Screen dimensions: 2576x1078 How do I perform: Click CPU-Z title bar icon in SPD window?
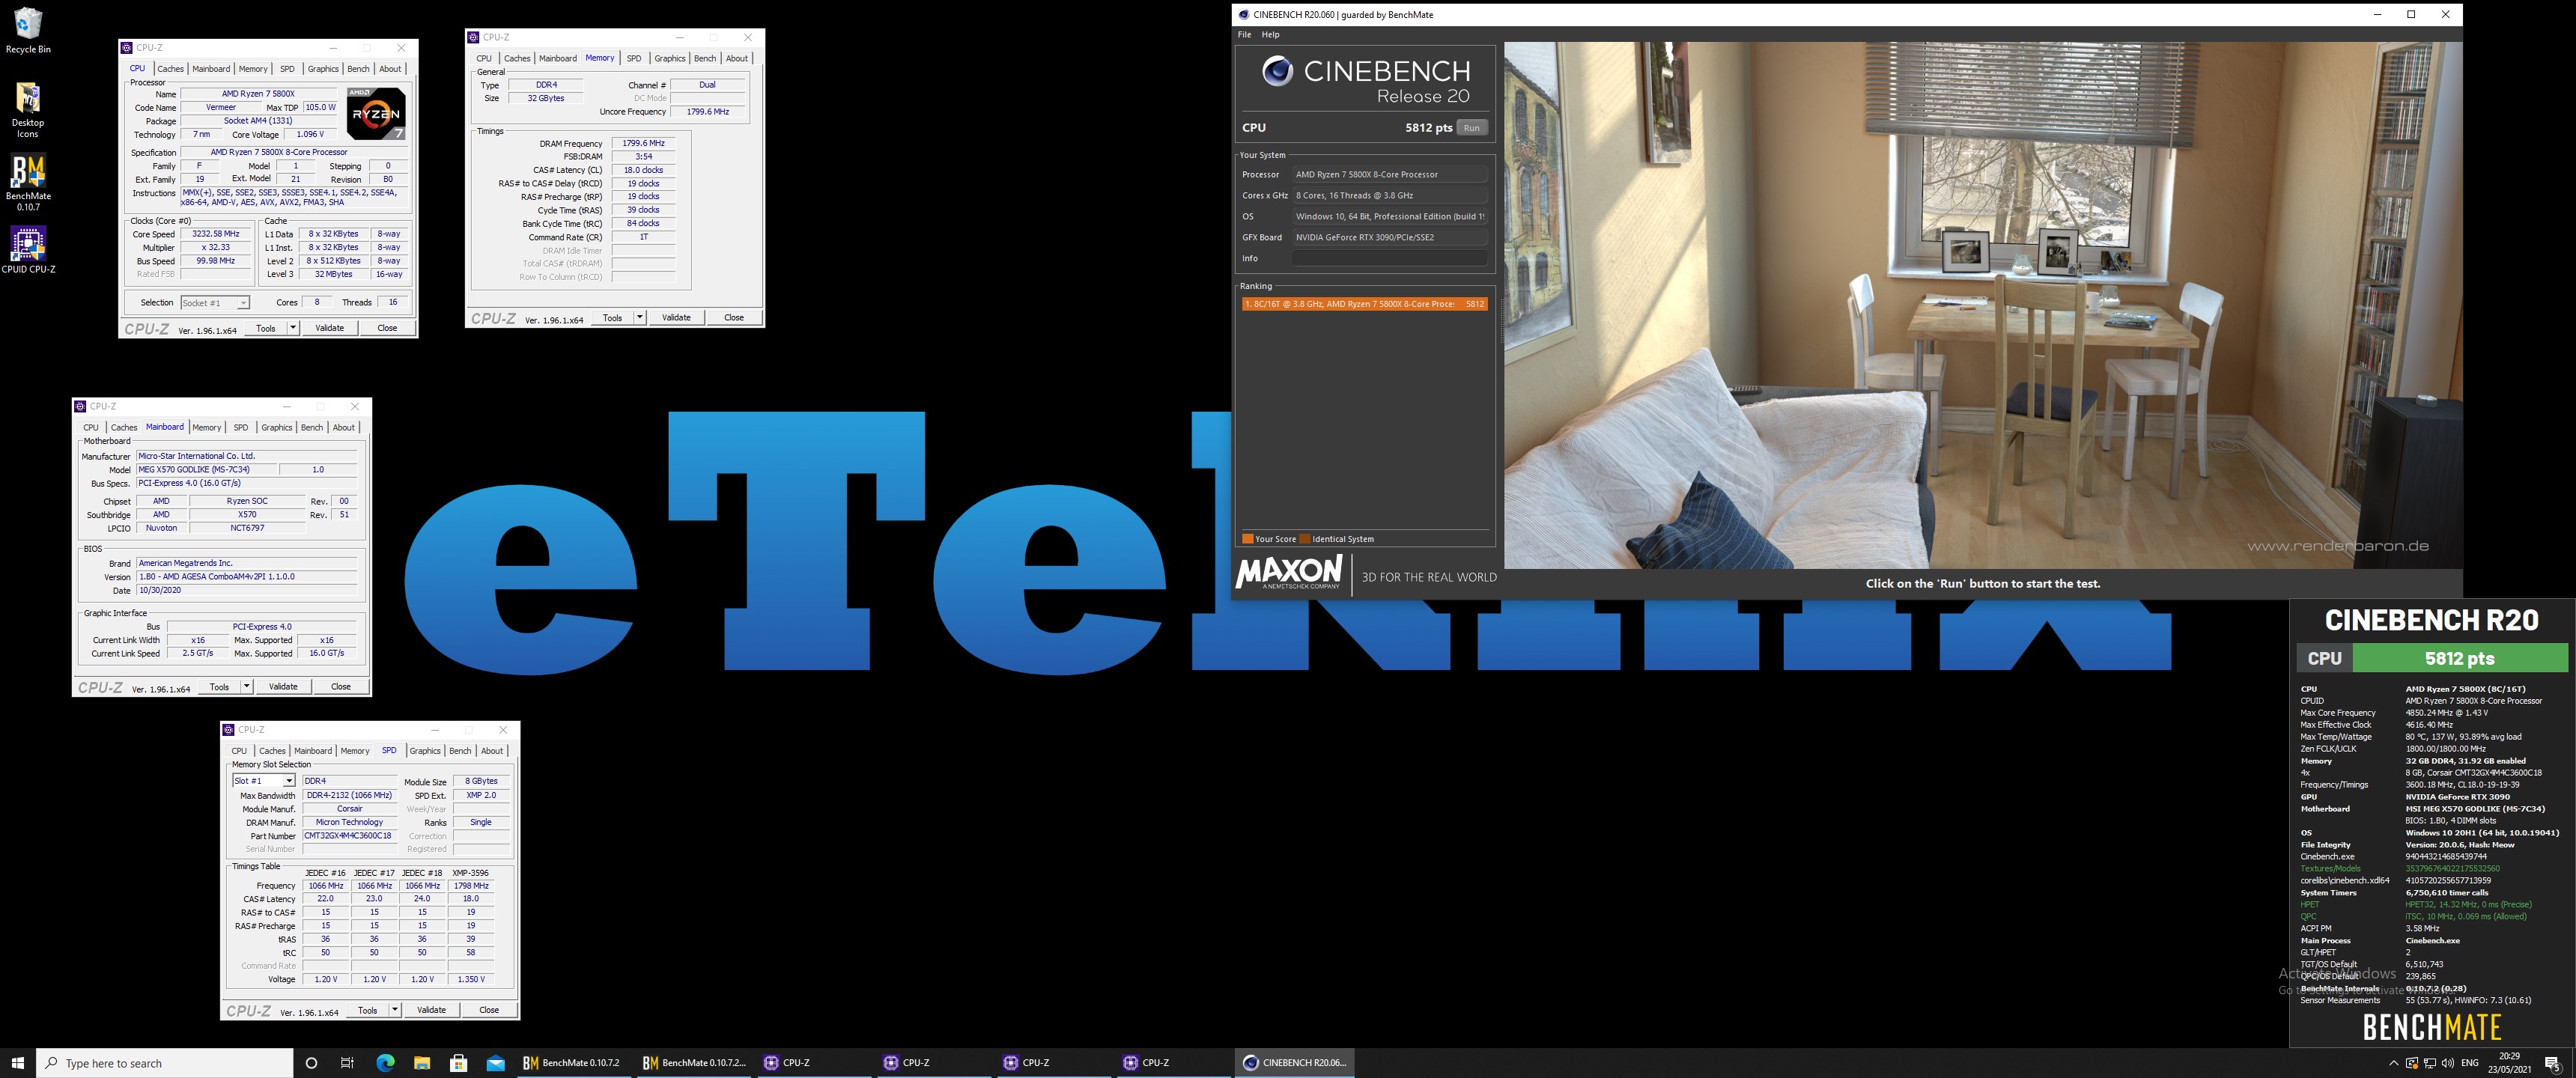[x=228, y=730]
